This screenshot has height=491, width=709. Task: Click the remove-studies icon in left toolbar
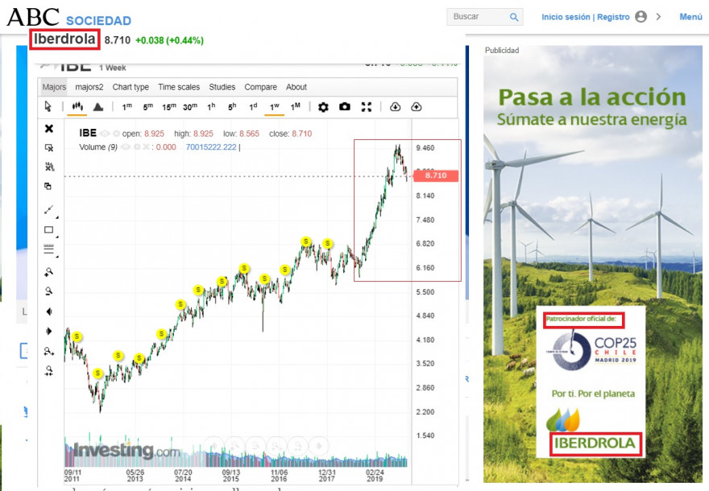point(49,167)
